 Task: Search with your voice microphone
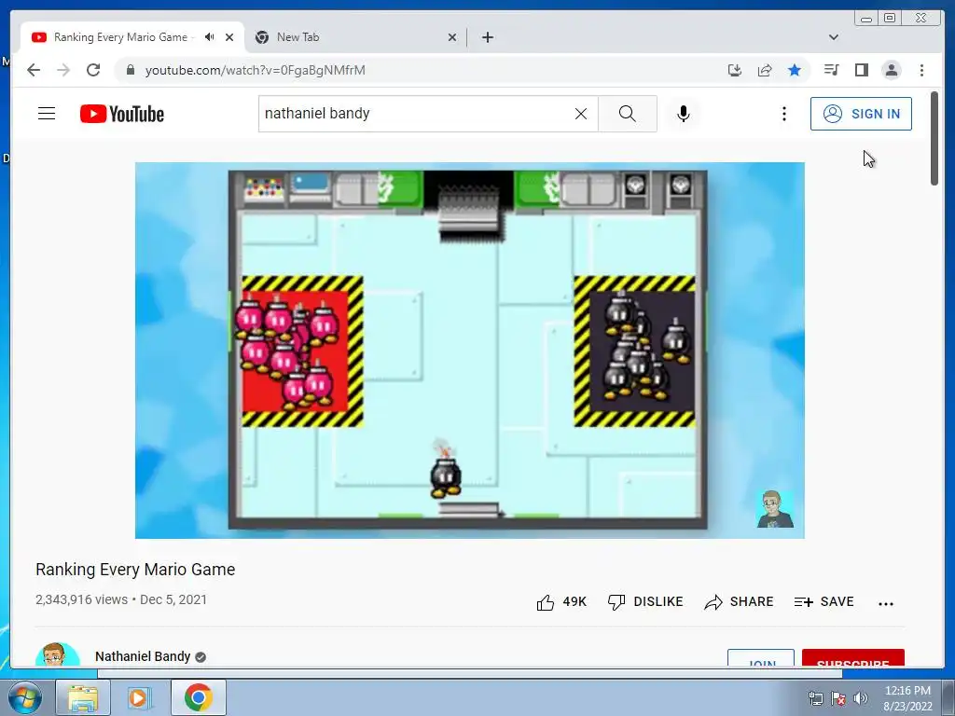tap(684, 114)
